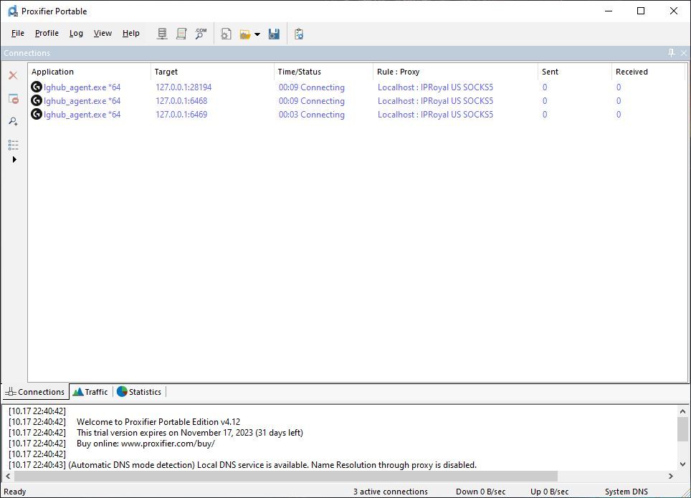Sort by the Rule : Proxy column header

tap(455, 72)
